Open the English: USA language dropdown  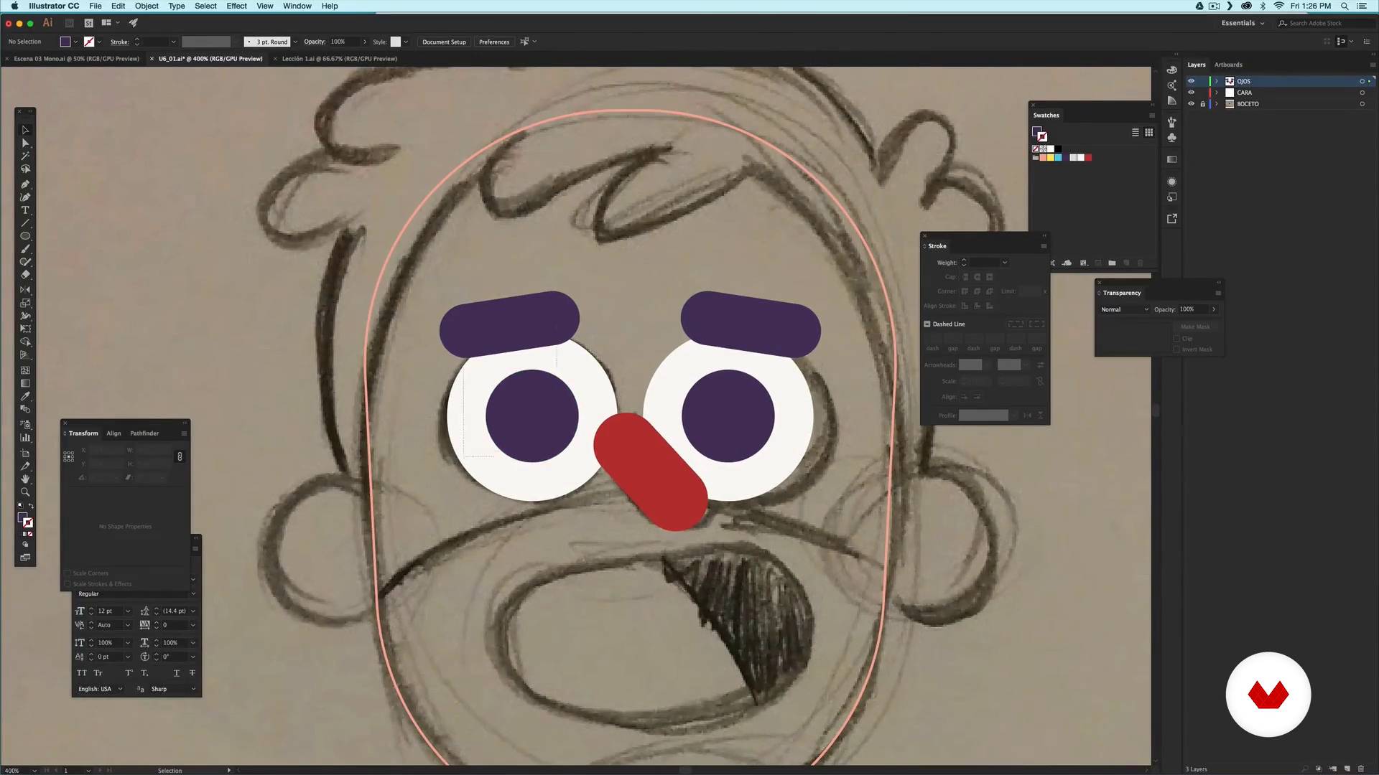click(x=100, y=689)
